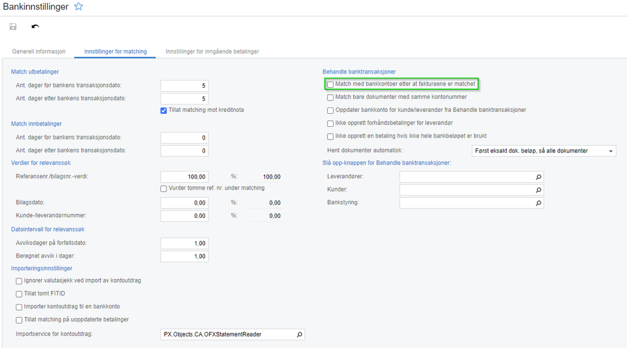Screen dimensions: 627x348
Task: Click the Match innbetalinger section heading
Action: click(36, 124)
